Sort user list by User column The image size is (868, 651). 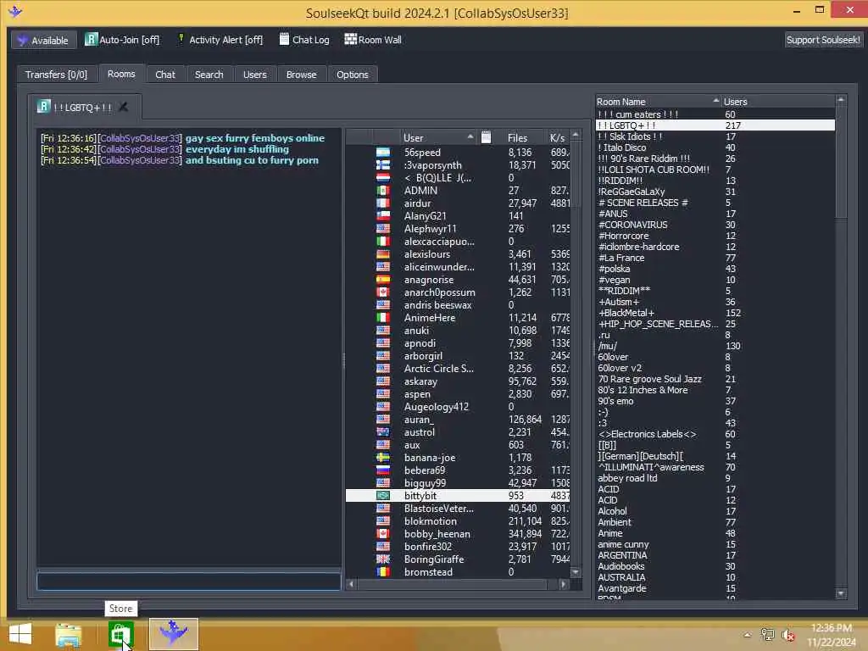[x=437, y=137]
